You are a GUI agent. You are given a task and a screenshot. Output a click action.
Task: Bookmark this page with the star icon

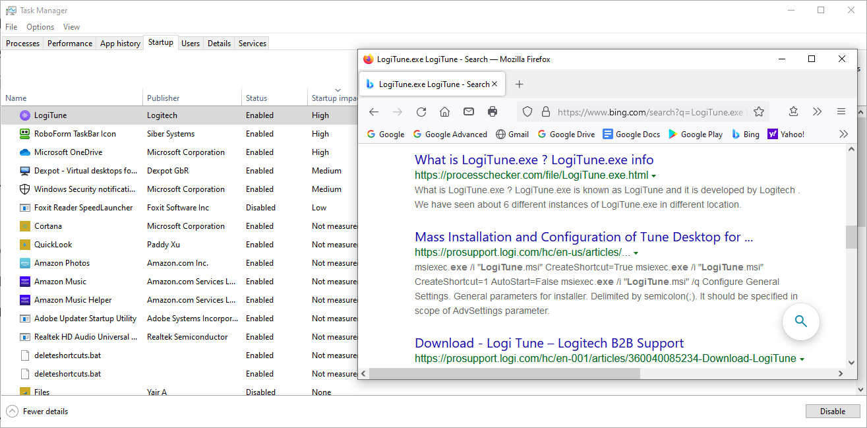[759, 112]
